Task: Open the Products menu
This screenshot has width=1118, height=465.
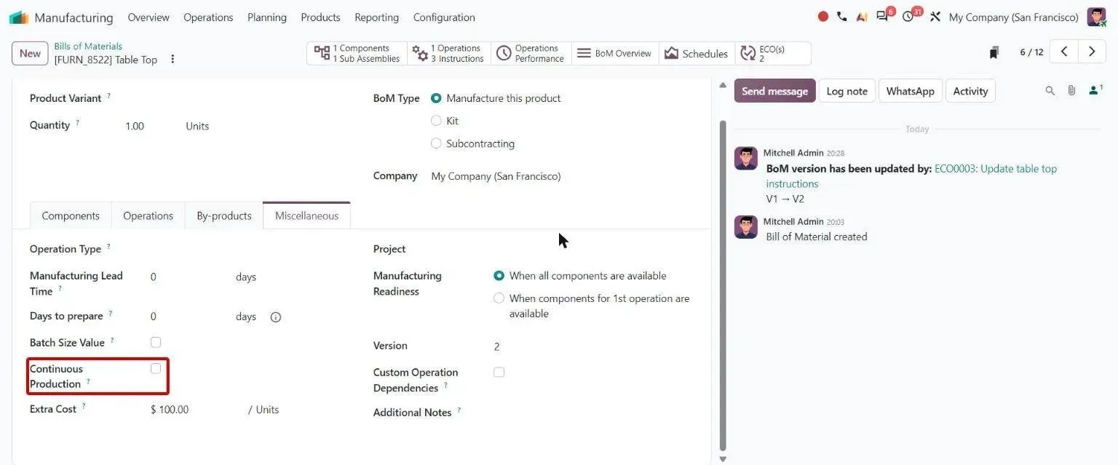Action: tap(320, 17)
